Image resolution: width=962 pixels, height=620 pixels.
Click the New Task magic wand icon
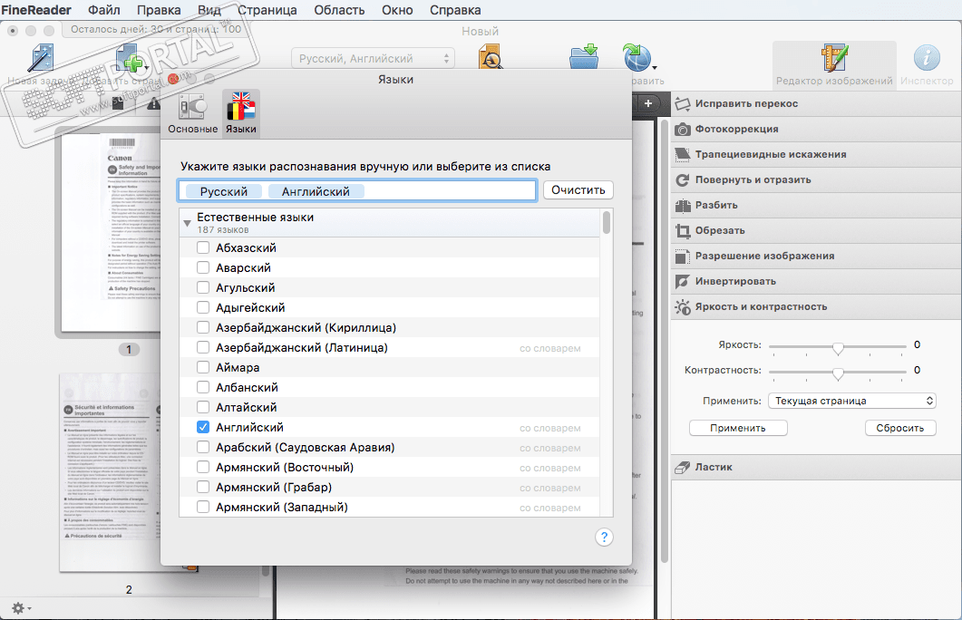41,58
